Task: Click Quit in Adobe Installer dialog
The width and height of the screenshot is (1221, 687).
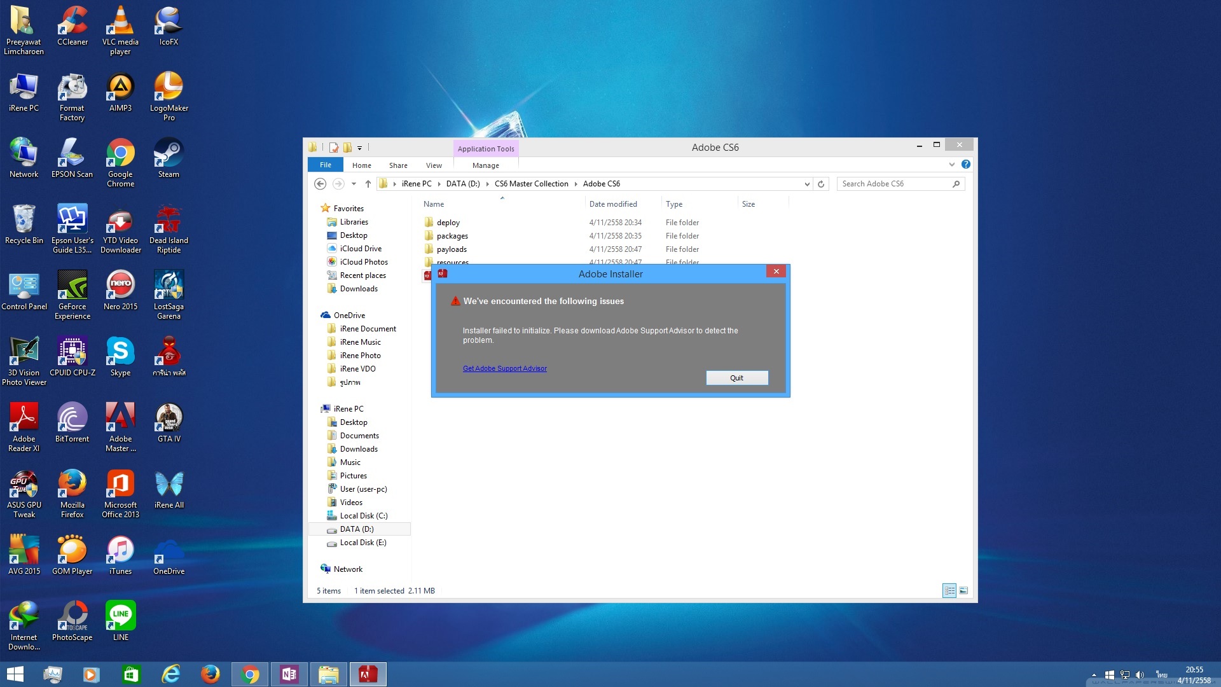Action: (736, 378)
